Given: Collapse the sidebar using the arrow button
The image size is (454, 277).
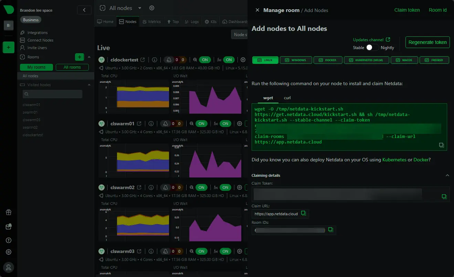Looking at the screenshot, I should (x=84, y=10).
